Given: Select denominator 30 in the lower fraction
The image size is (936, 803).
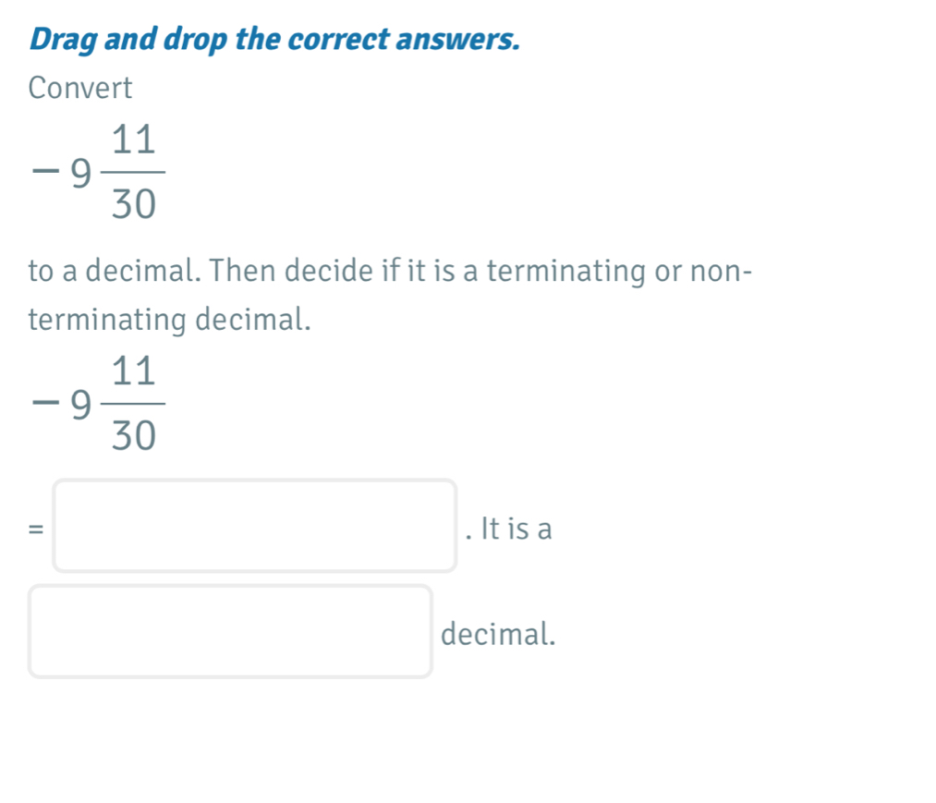Looking at the screenshot, I should [133, 434].
